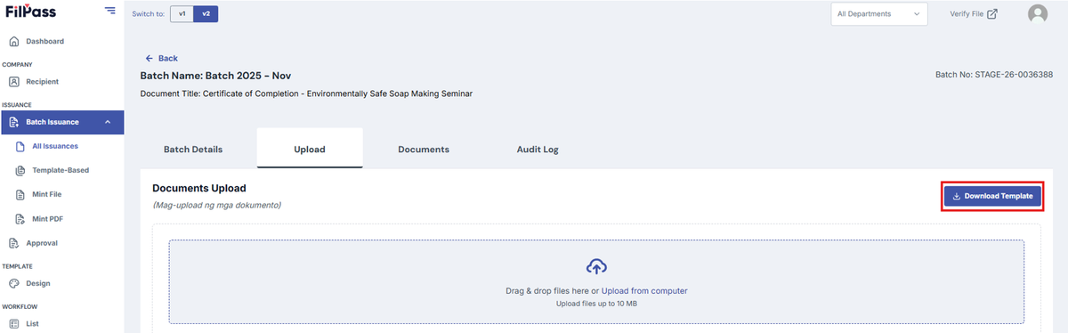
Task: Collapse the Batch Issuance chevron
Action: tap(108, 122)
